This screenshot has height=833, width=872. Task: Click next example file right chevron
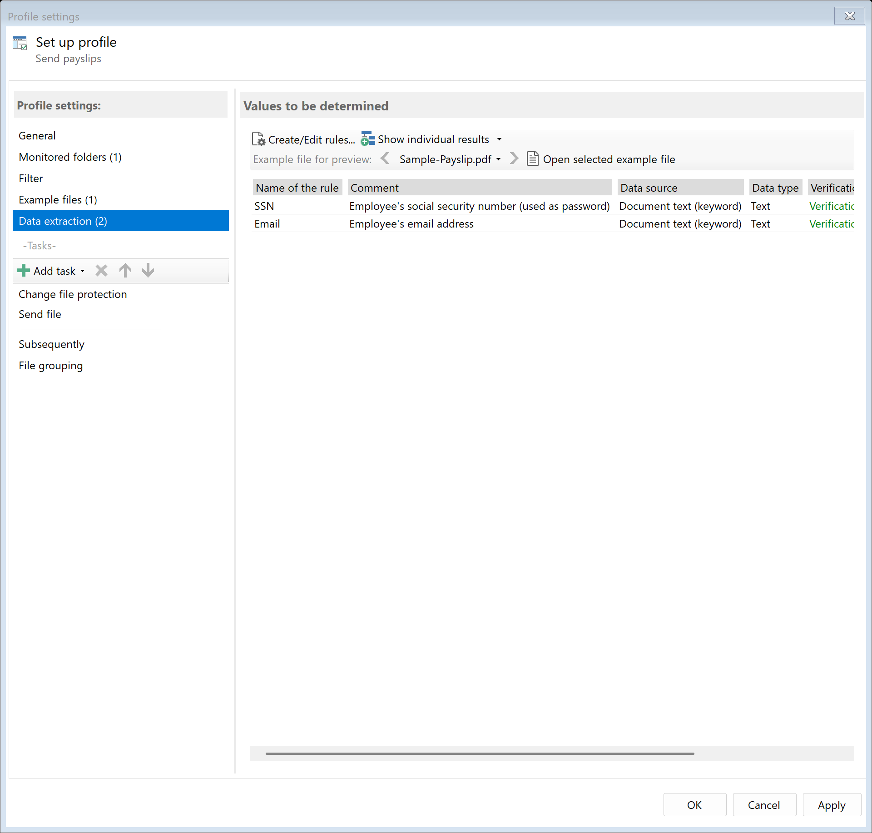pyautogui.click(x=514, y=159)
